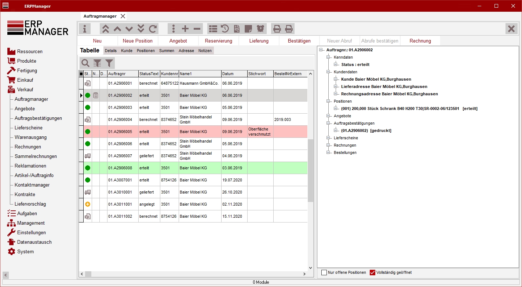522x287 pixels.
Task: Jump to last record with double-down arrows
Action: click(141, 29)
